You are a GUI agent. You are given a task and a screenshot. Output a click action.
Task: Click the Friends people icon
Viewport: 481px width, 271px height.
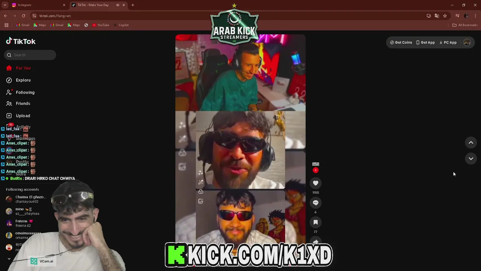[9, 104]
